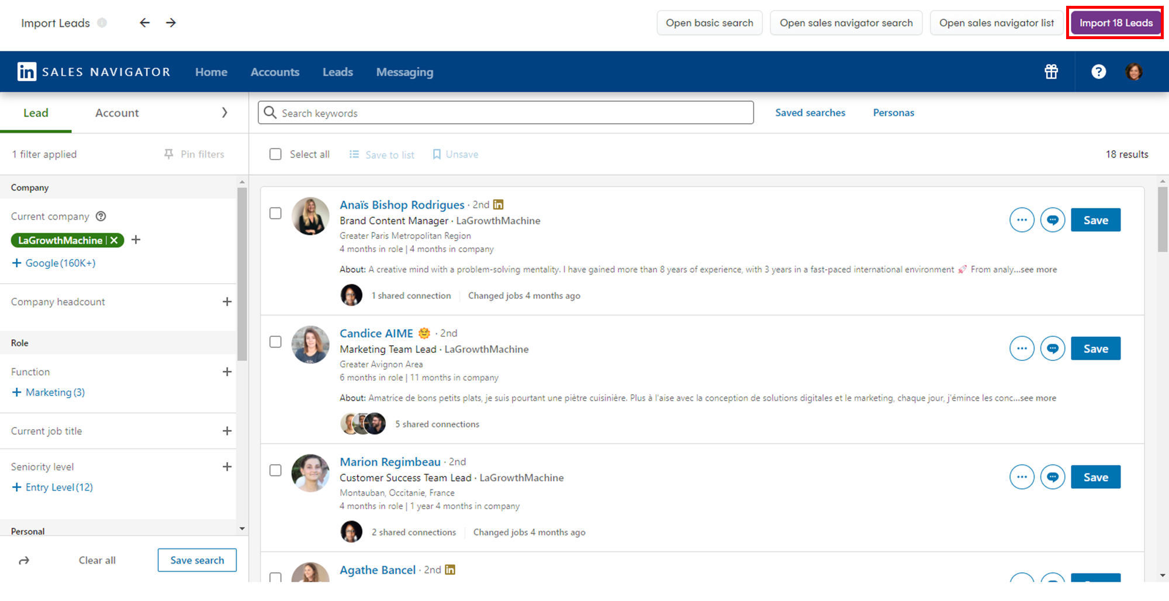Go to Home in Sales Navigator
Image resolution: width=1169 pixels, height=601 pixels.
coord(211,72)
